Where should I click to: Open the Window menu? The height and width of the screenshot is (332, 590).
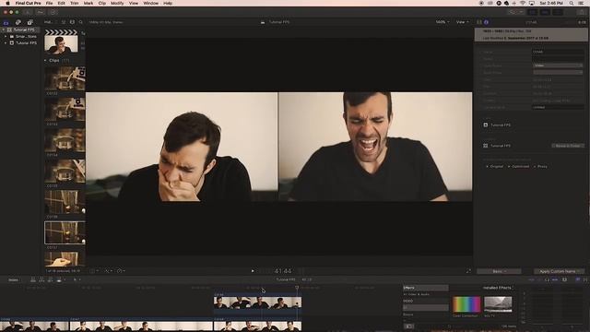click(x=150, y=3)
